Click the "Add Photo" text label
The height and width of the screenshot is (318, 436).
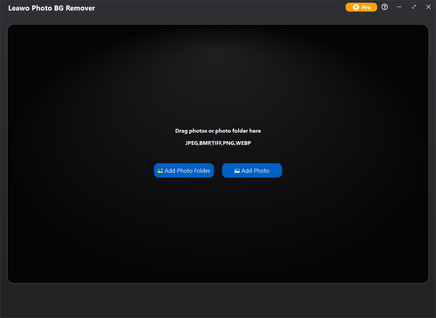tap(255, 171)
